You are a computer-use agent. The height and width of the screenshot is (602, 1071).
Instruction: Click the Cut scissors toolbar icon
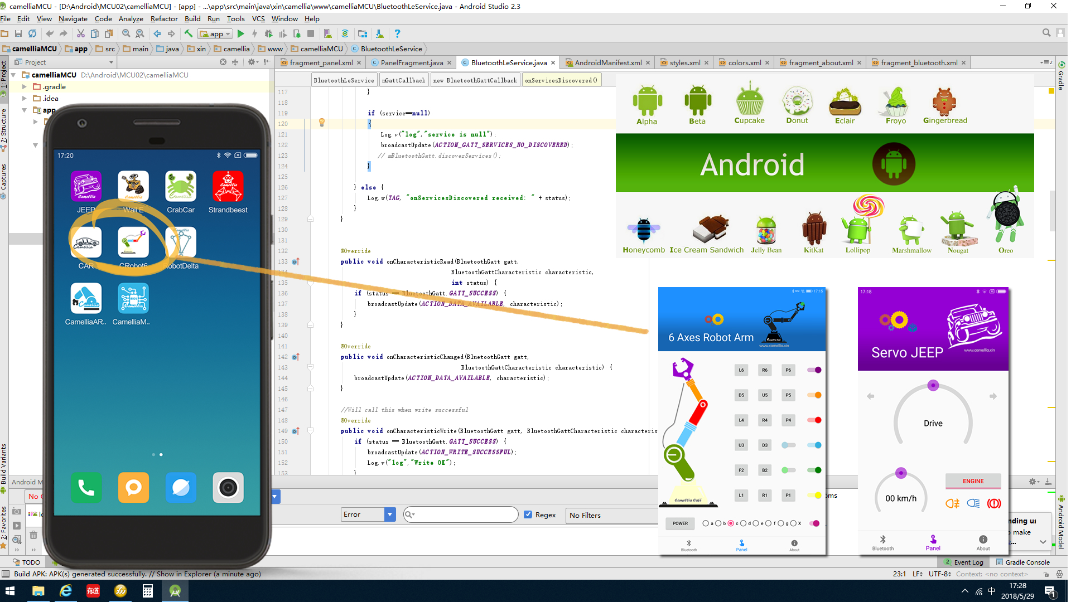pos(81,34)
